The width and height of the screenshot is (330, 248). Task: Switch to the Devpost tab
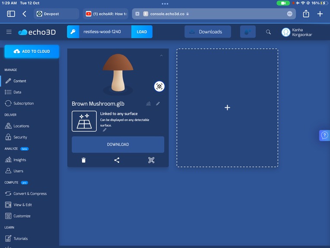click(56, 14)
